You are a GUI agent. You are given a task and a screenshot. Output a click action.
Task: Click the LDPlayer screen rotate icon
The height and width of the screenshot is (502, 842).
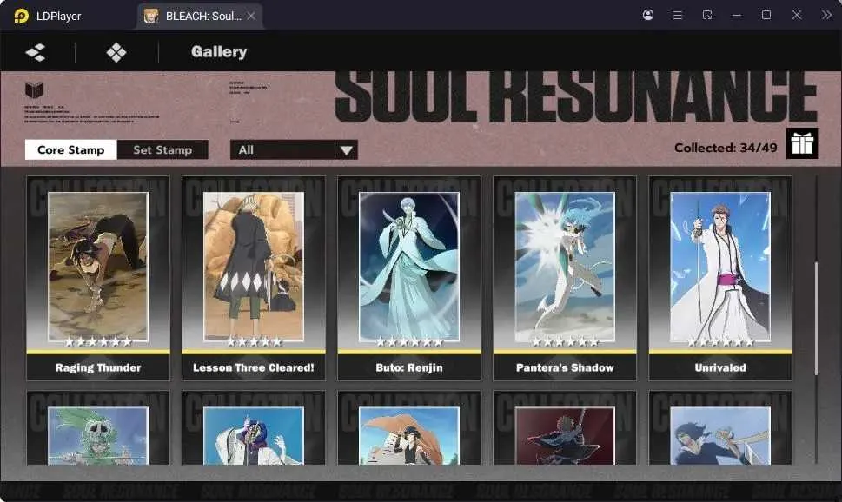tap(707, 15)
